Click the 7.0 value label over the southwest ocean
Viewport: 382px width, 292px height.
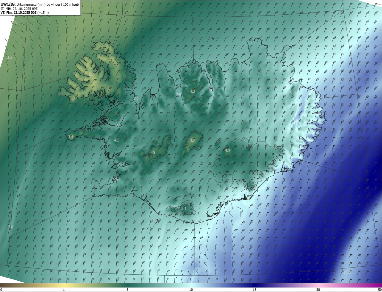tap(10, 227)
